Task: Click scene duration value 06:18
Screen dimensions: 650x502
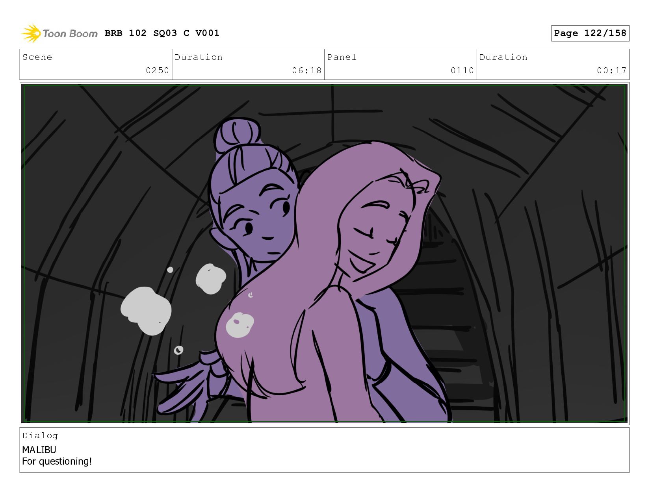Action: click(x=306, y=70)
